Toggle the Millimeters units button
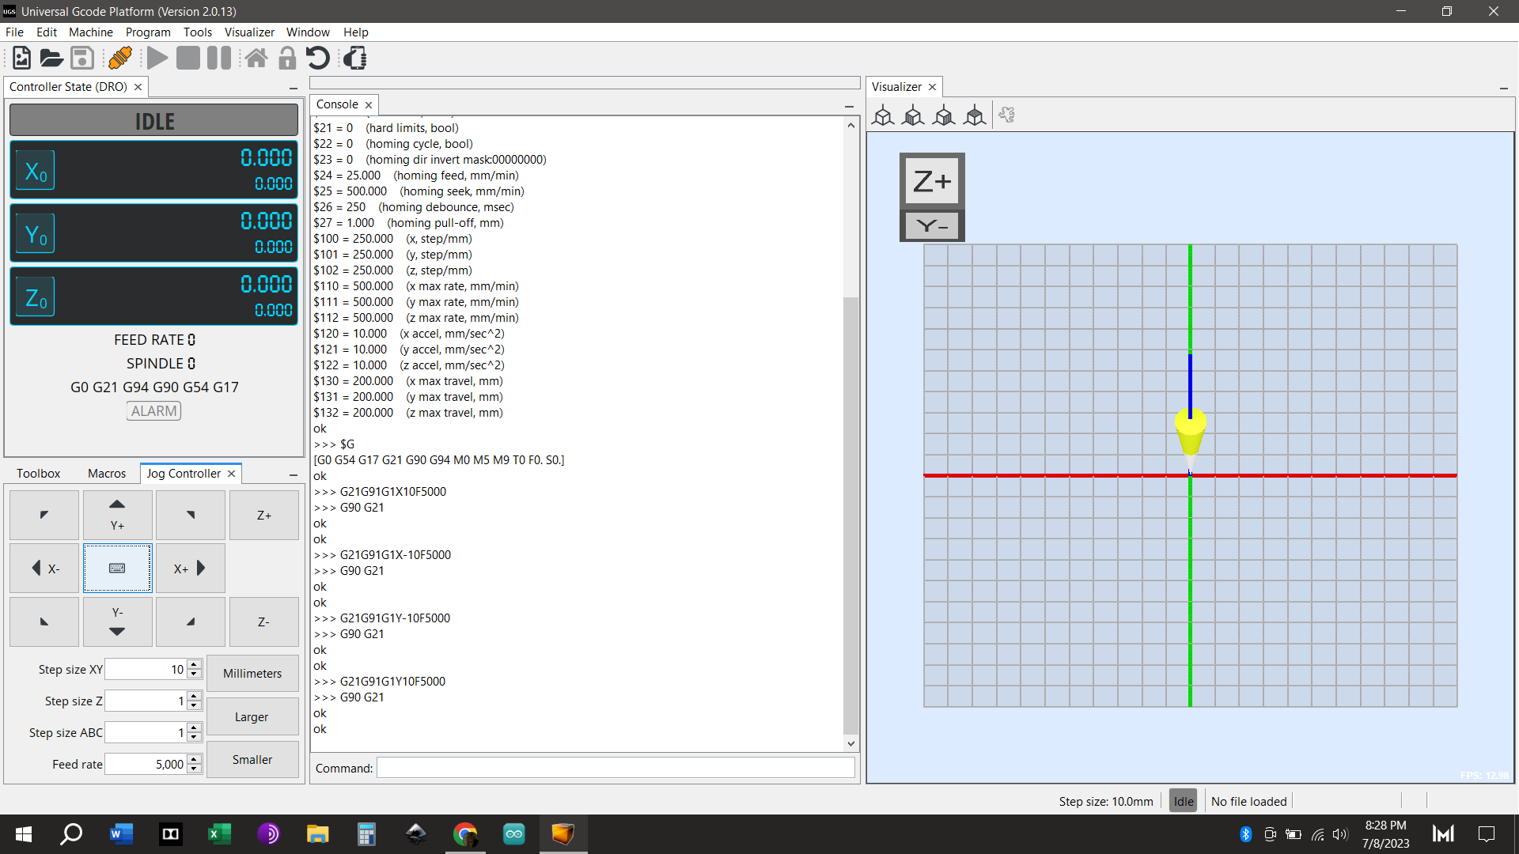 [x=252, y=673]
